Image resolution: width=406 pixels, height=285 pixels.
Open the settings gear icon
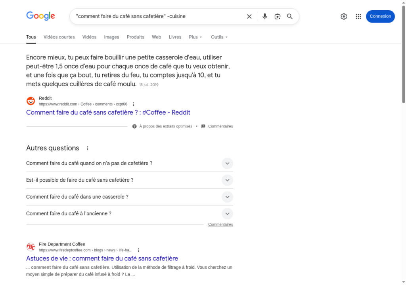tap(344, 16)
